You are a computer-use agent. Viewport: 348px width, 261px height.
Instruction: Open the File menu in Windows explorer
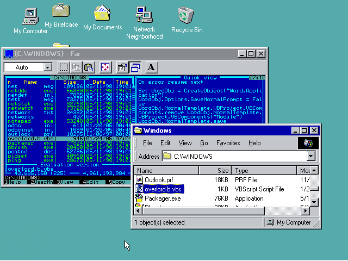[x=147, y=143]
